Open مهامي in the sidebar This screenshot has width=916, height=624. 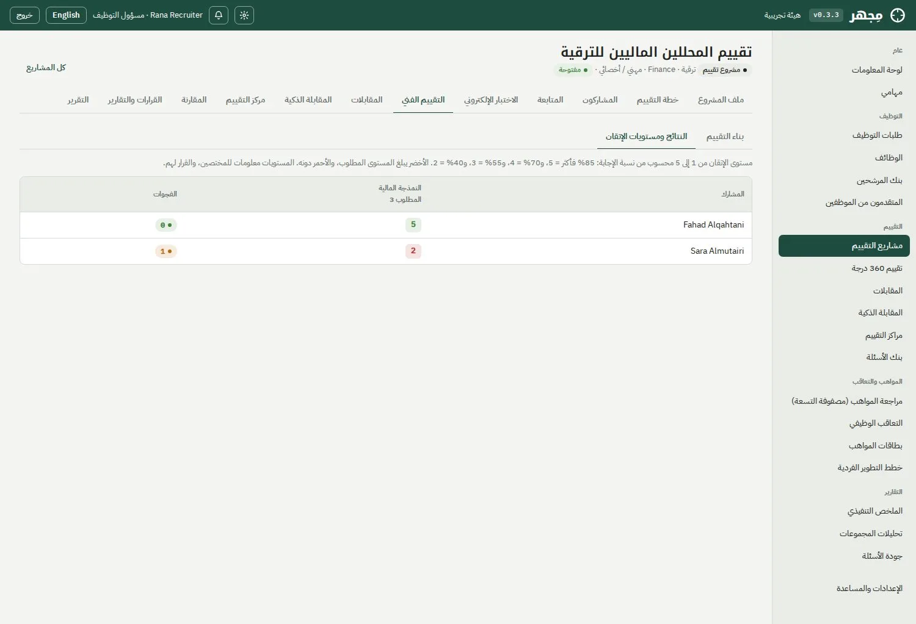click(844, 92)
